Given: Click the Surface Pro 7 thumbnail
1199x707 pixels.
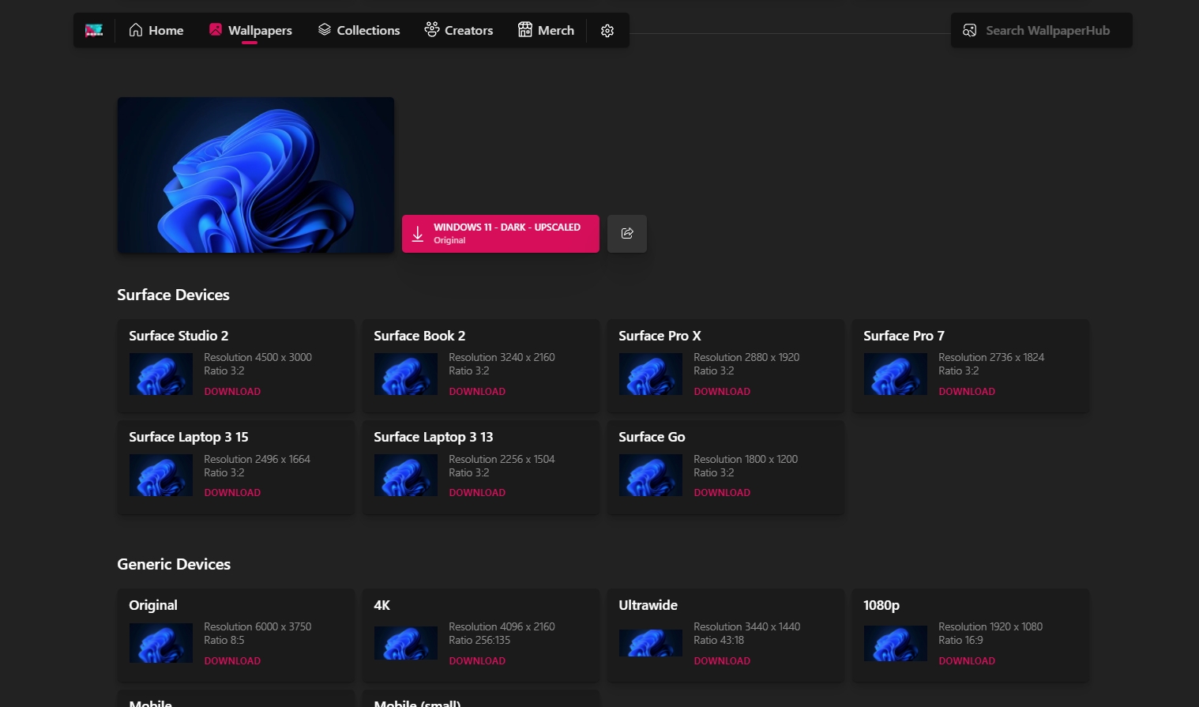Looking at the screenshot, I should click(896, 374).
